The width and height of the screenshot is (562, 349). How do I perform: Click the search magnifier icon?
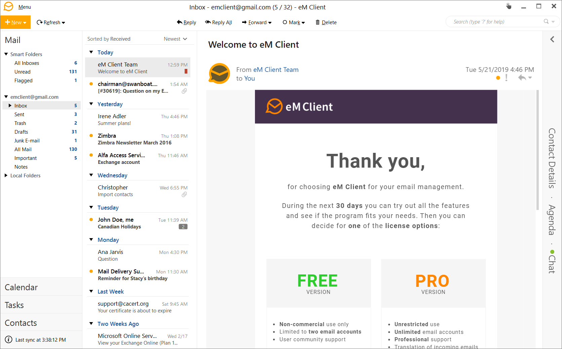(x=546, y=21)
